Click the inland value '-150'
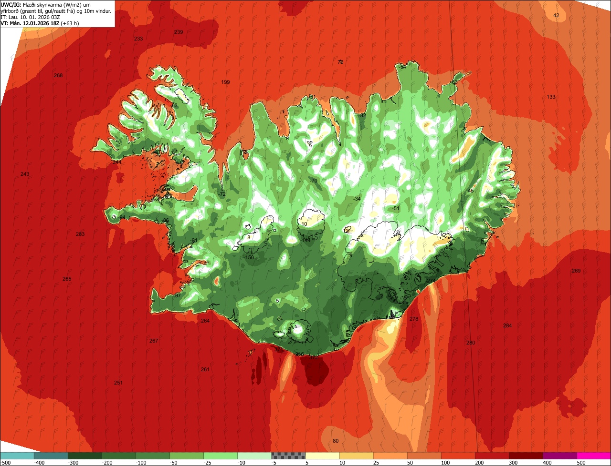 (x=249, y=257)
